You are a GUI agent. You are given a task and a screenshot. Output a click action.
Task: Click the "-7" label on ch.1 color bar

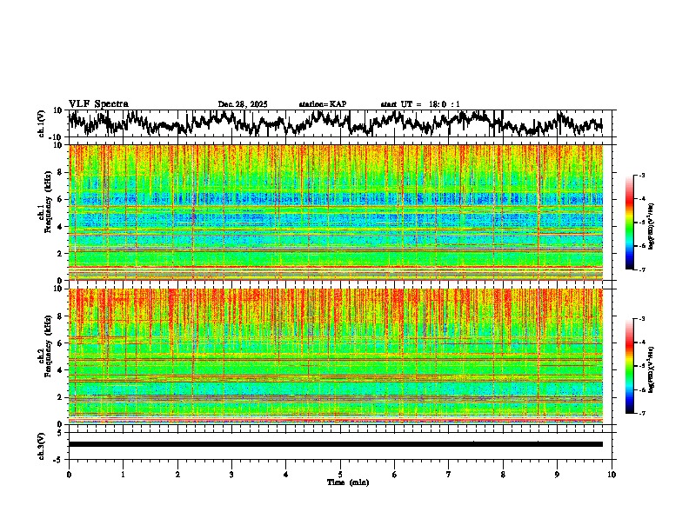(x=641, y=269)
